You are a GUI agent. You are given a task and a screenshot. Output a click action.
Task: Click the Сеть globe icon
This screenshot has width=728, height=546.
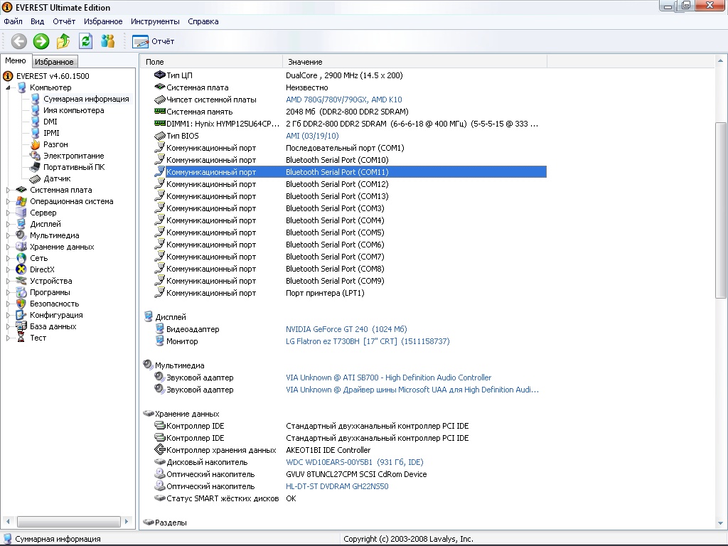point(21,258)
